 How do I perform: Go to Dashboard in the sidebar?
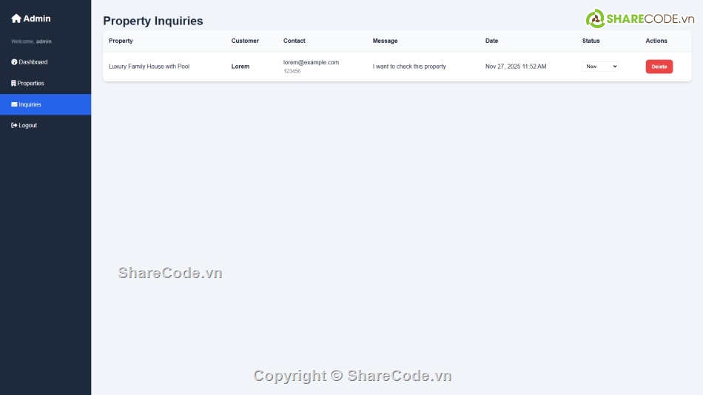pyautogui.click(x=33, y=62)
